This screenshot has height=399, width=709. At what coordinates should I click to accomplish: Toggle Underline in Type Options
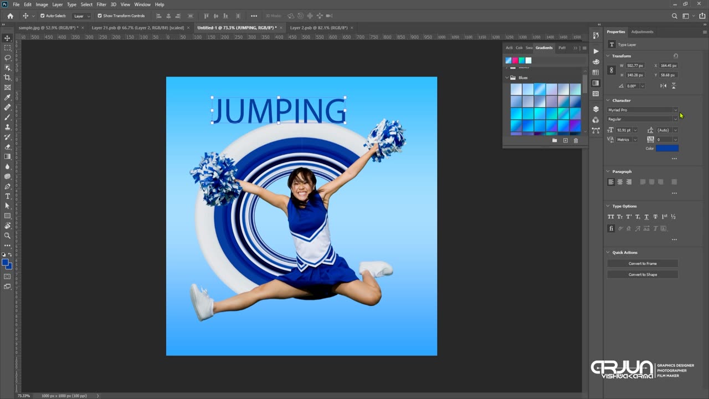click(646, 217)
